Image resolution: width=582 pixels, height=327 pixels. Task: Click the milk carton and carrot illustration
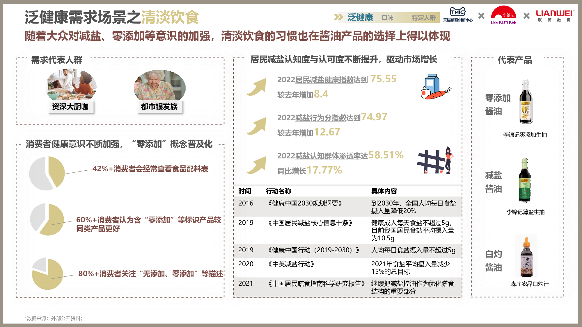(x=436, y=87)
